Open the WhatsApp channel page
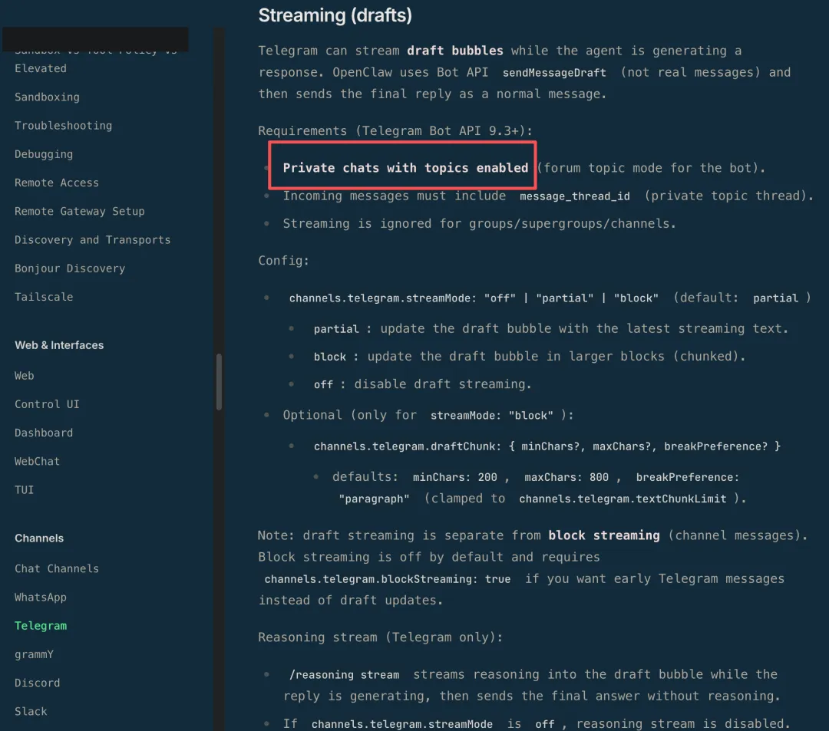This screenshot has height=731, width=829. pos(40,598)
